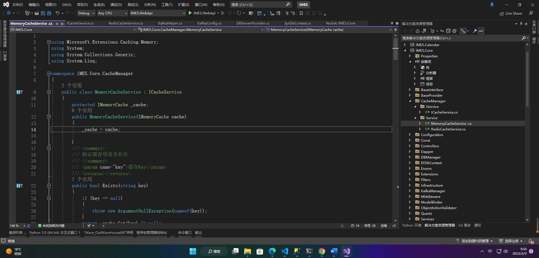Toggle the preview selected items button
Image resolution: width=539 pixels, height=258 pixels.
tap(481, 31)
